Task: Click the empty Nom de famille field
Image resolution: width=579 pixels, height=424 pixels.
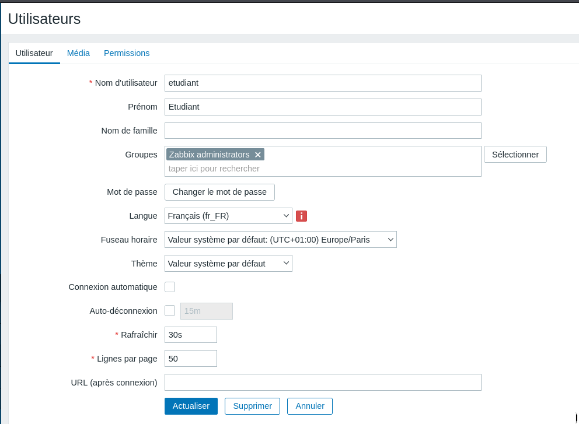Action: click(x=323, y=131)
